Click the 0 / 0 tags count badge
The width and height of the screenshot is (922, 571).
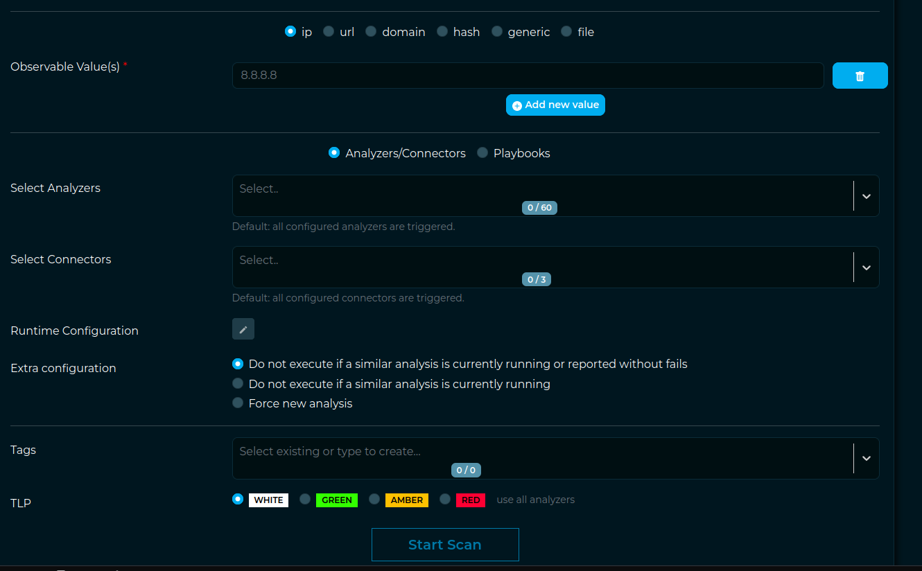(x=466, y=470)
